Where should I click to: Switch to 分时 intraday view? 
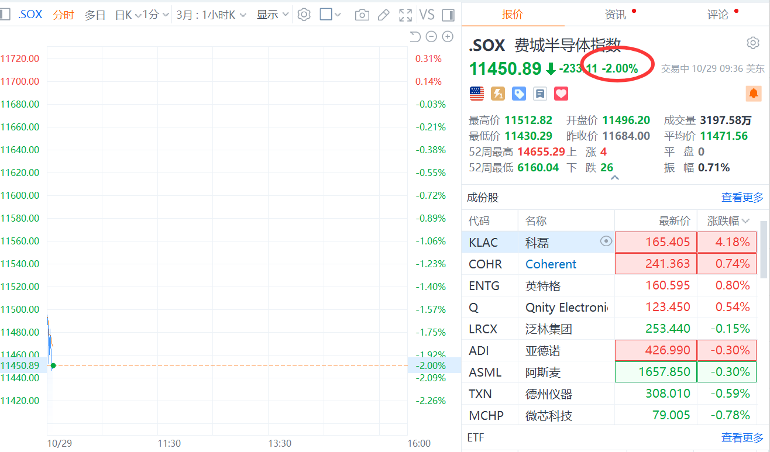click(63, 15)
